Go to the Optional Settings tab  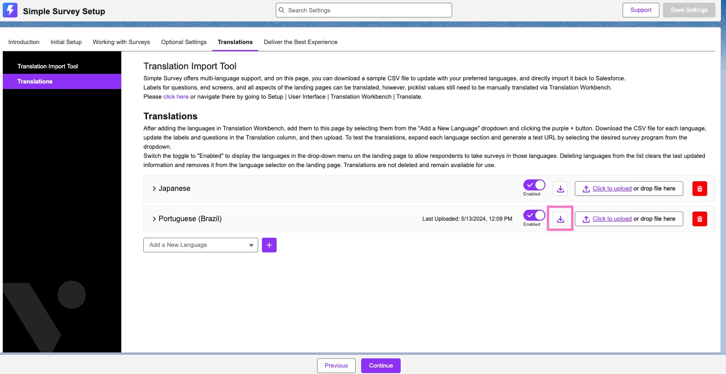tap(184, 42)
